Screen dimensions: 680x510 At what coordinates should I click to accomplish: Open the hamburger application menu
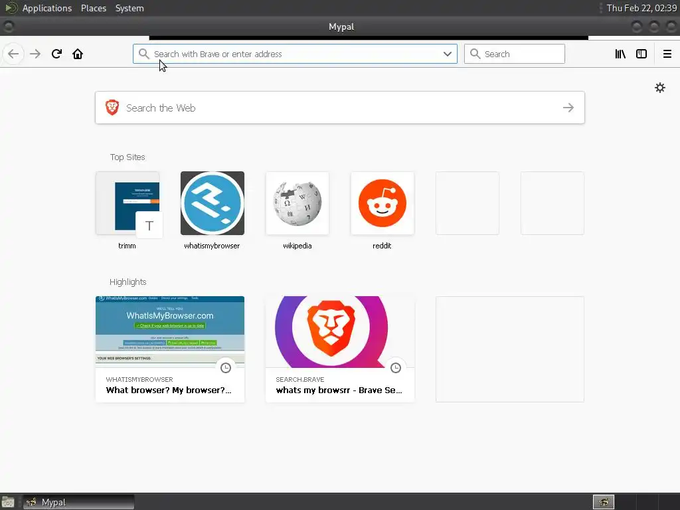pyautogui.click(x=667, y=54)
